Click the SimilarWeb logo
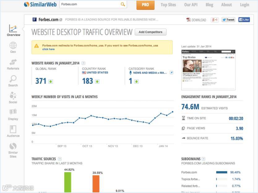258x193 pixels. click(40, 4)
